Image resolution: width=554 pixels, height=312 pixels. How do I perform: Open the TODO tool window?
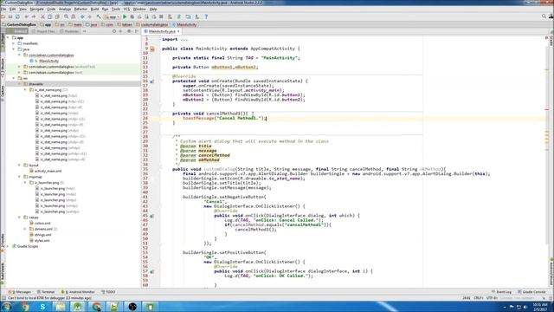pos(108,292)
